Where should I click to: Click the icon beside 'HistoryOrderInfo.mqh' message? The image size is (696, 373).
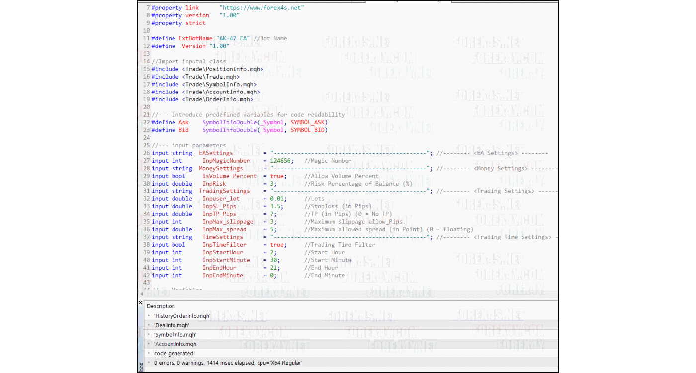click(148, 315)
